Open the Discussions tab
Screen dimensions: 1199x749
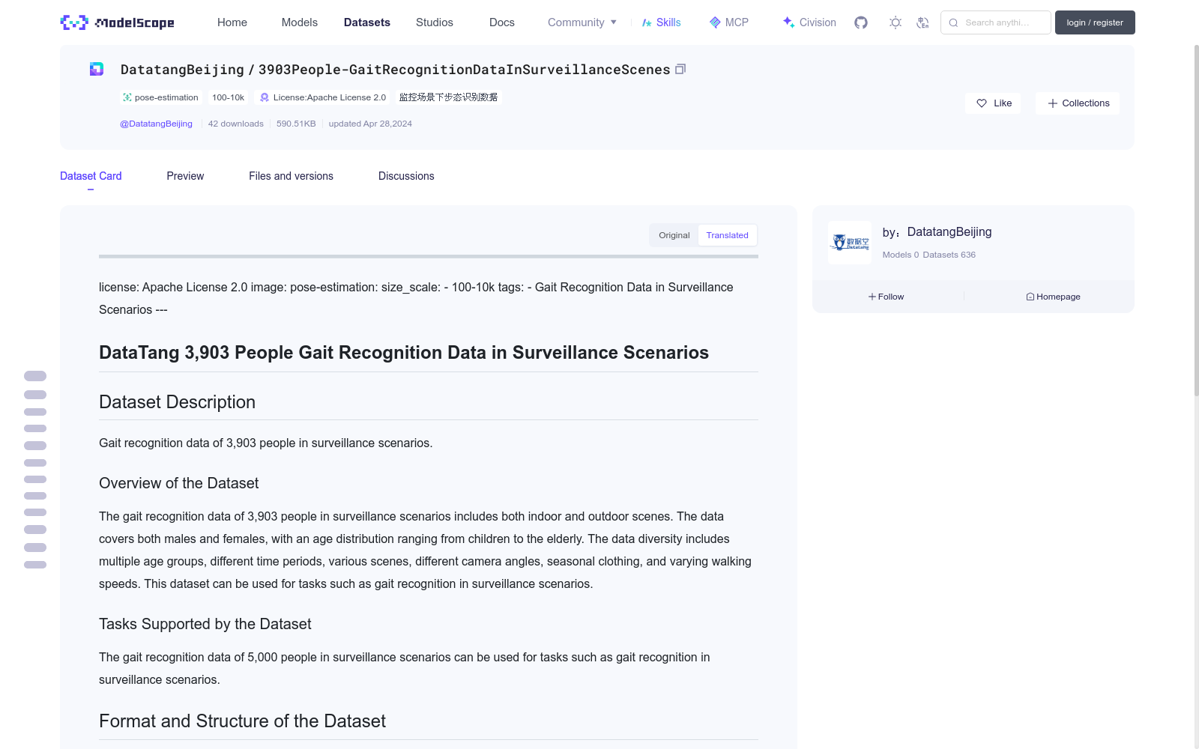(406, 176)
